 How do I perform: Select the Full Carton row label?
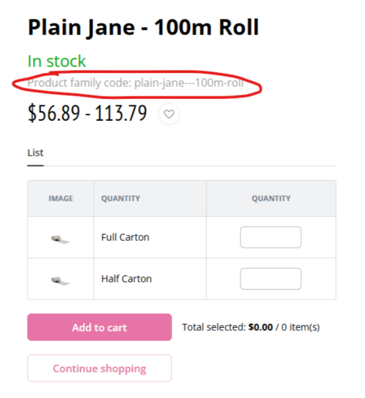click(125, 237)
